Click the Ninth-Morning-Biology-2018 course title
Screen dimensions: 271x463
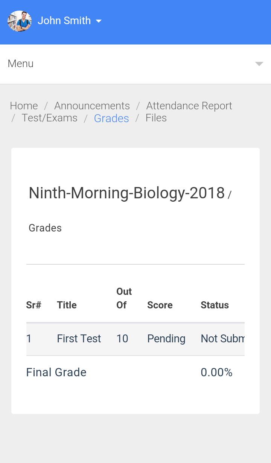coord(126,193)
